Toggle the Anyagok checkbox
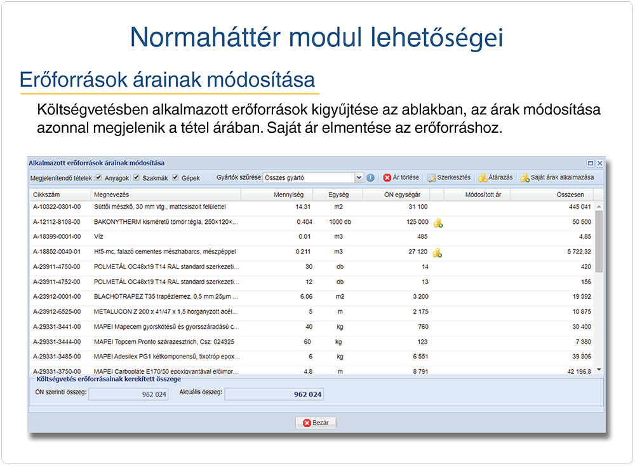635x466 pixels. [x=98, y=177]
